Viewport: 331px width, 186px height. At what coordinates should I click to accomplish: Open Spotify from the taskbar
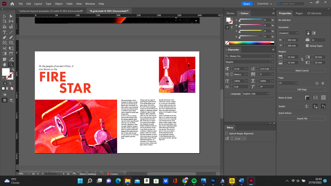point(194,181)
